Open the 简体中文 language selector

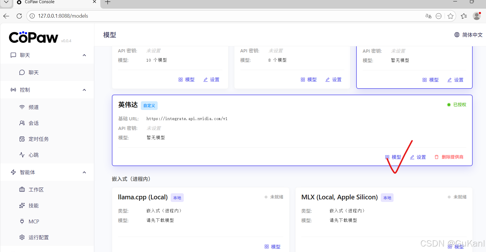coord(468,35)
